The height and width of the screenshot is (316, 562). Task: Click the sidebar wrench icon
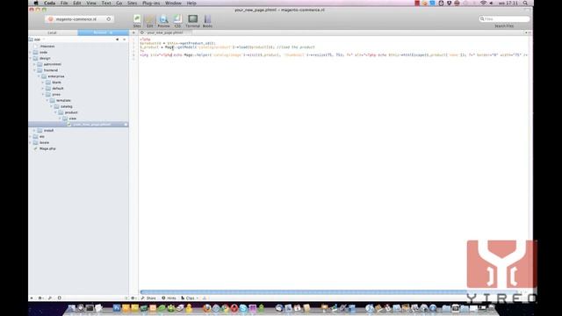coord(50,298)
